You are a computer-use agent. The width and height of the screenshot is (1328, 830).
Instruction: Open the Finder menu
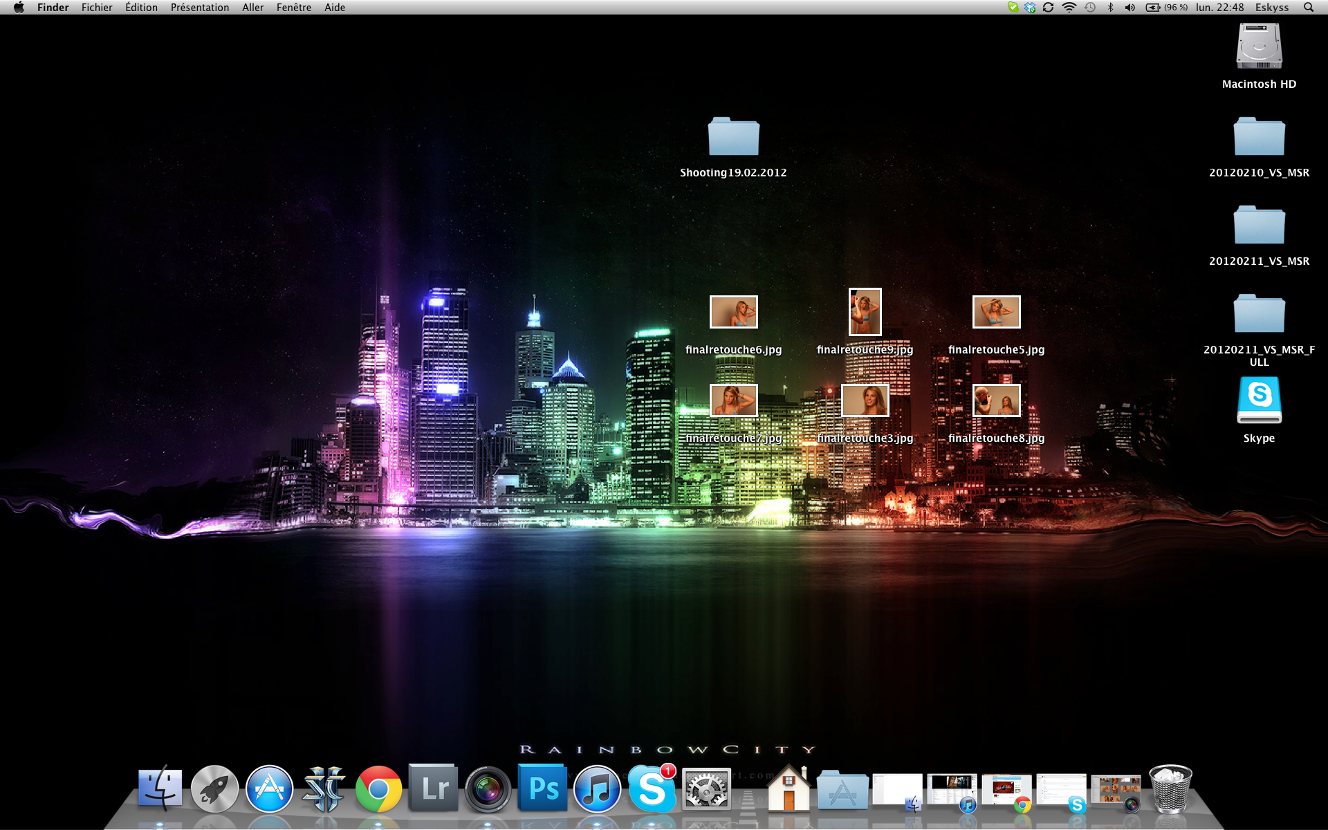point(53,8)
